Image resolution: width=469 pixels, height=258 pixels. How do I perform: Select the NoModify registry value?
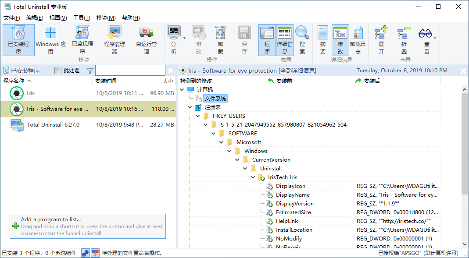pyautogui.click(x=289, y=239)
